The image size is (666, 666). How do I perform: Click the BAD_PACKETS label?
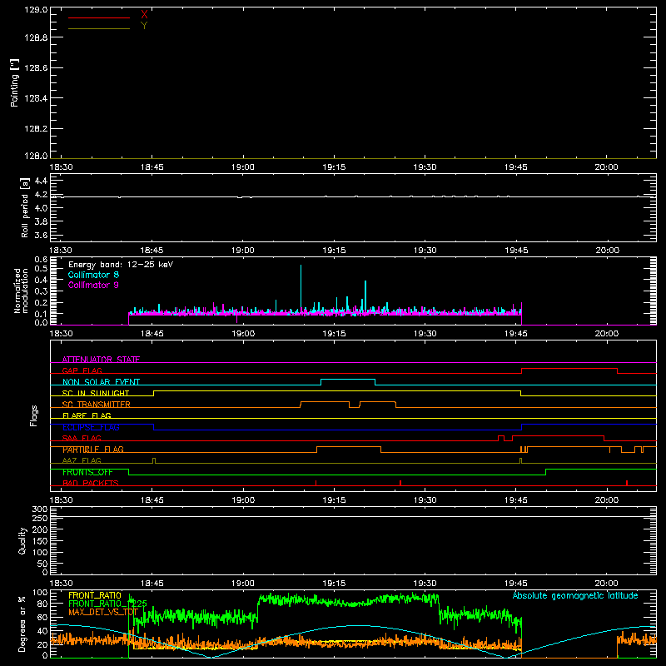(91, 483)
